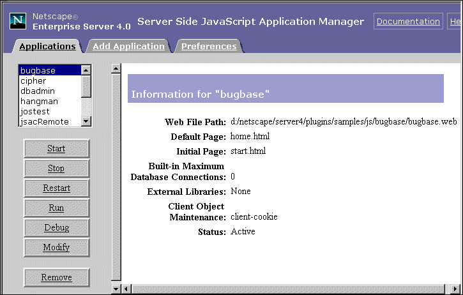The height and width of the screenshot is (295, 463).
Task: Click the info frame scroll-up arrow
Action: tap(116, 68)
